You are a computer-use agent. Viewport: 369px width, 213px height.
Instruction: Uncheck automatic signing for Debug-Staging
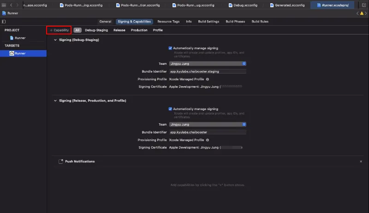click(x=170, y=48)
